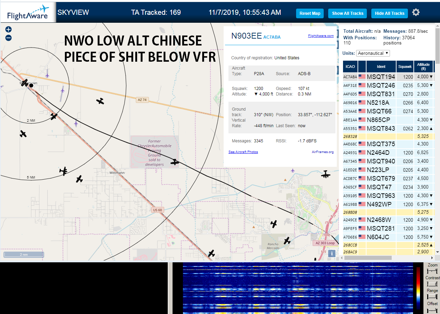Click the tracked N903EE aircraft icon at the map center dot
The height and width of the screenshot is (314, 440).
25,83
